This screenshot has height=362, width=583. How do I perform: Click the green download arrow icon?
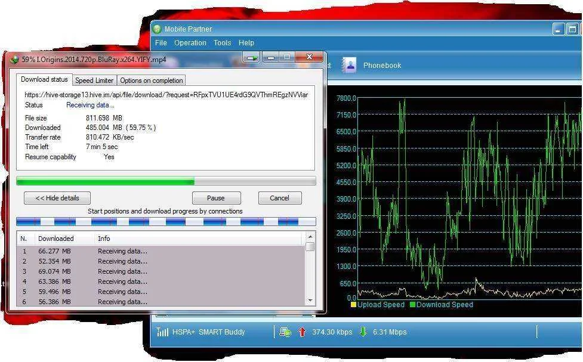pos(363,332)
